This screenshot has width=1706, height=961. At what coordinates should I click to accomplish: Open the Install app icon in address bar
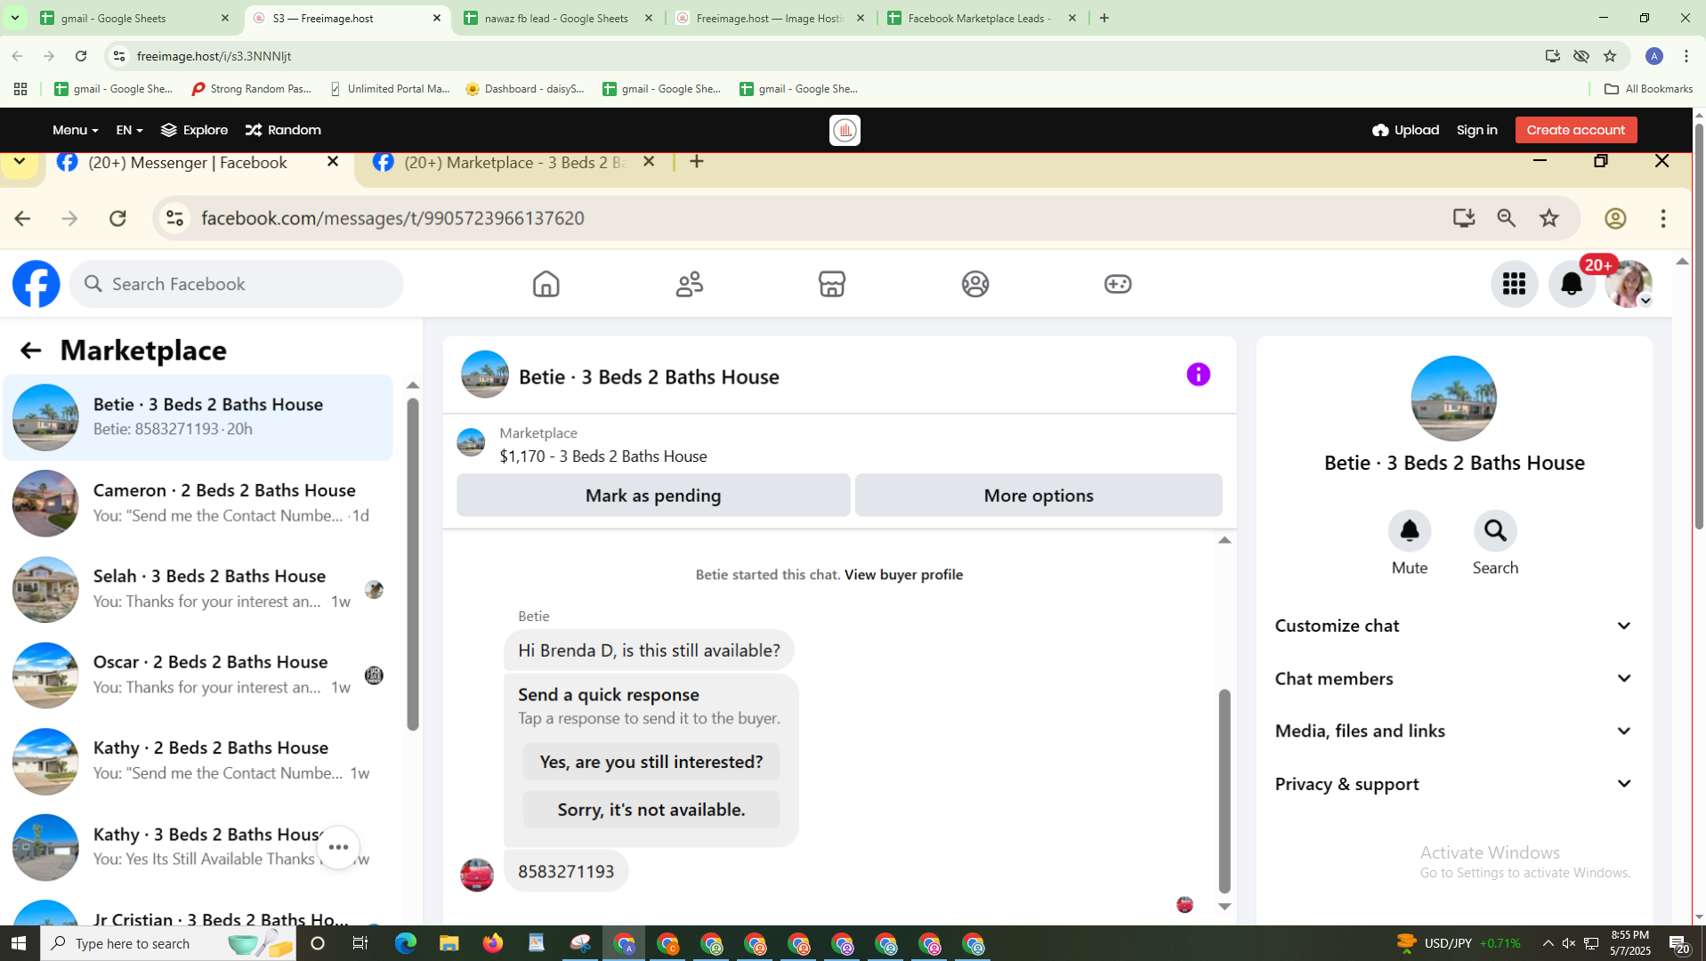click(1553, 56)
